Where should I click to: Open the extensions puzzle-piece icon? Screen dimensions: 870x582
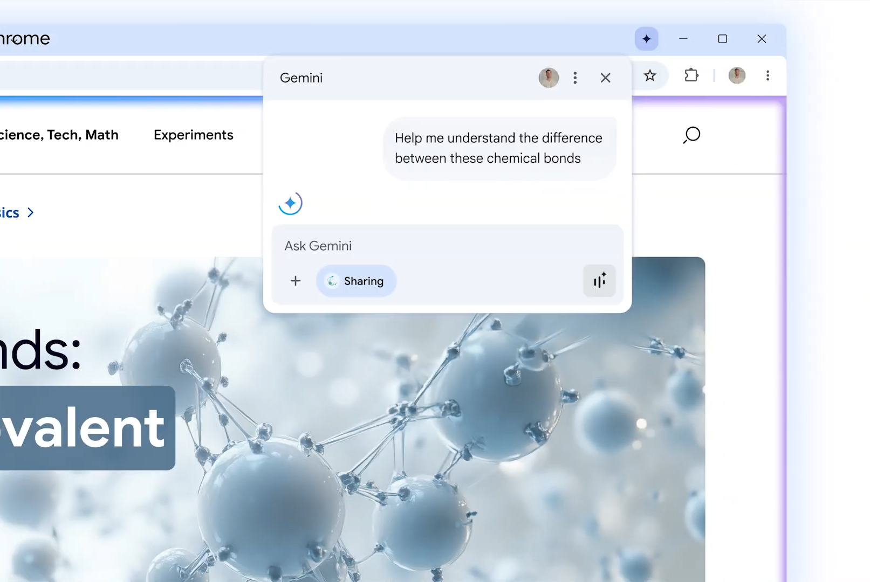(x=691, y=75)
